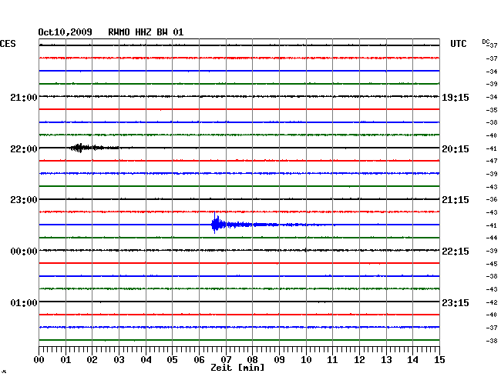Click the Zeit [min] axis title
Viewport: 501px width, 380px height.
[237, 368]
